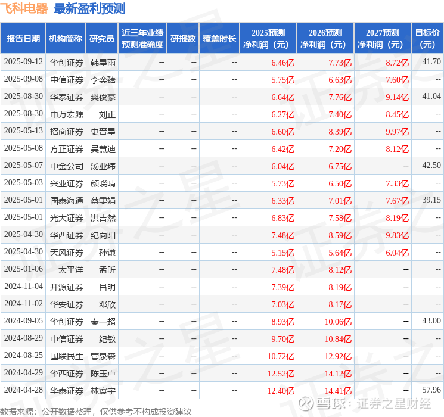Click date 2025-09-08
This screenshot has height=417, width=444.
click(23, 79)
